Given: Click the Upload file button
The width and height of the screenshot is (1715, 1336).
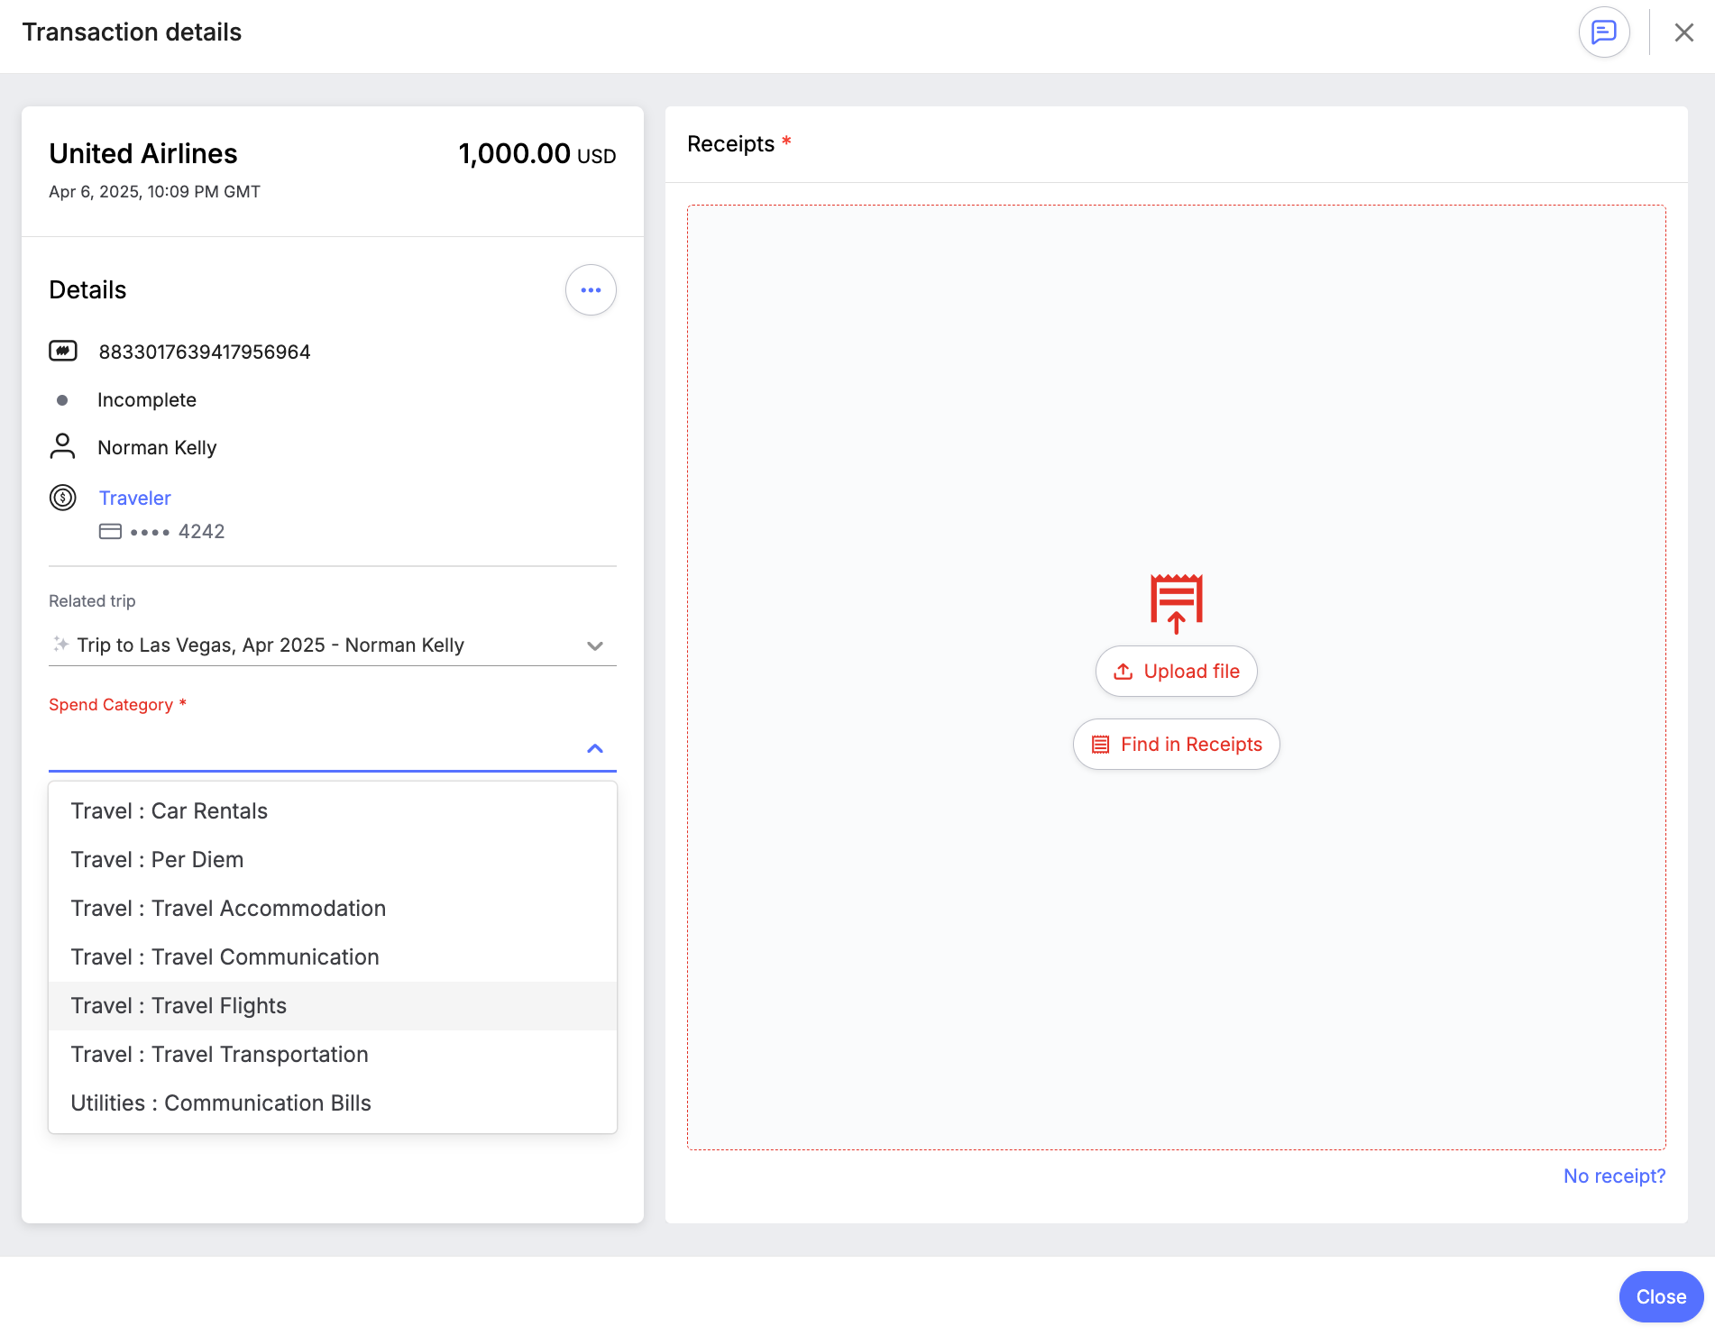Looking at the screenshot, I should 1176,672.
